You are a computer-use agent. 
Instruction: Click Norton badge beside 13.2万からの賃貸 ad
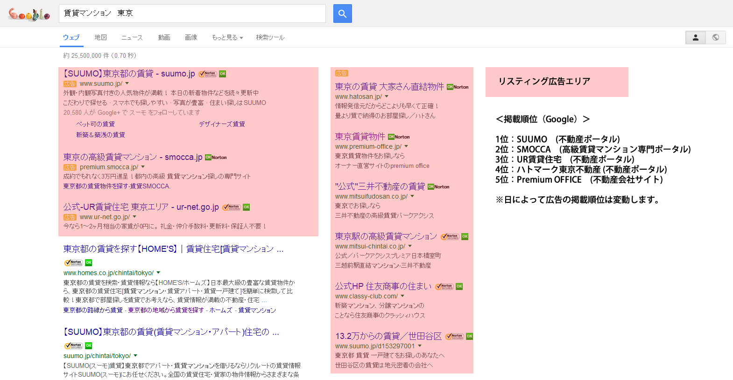coord(455,336)
